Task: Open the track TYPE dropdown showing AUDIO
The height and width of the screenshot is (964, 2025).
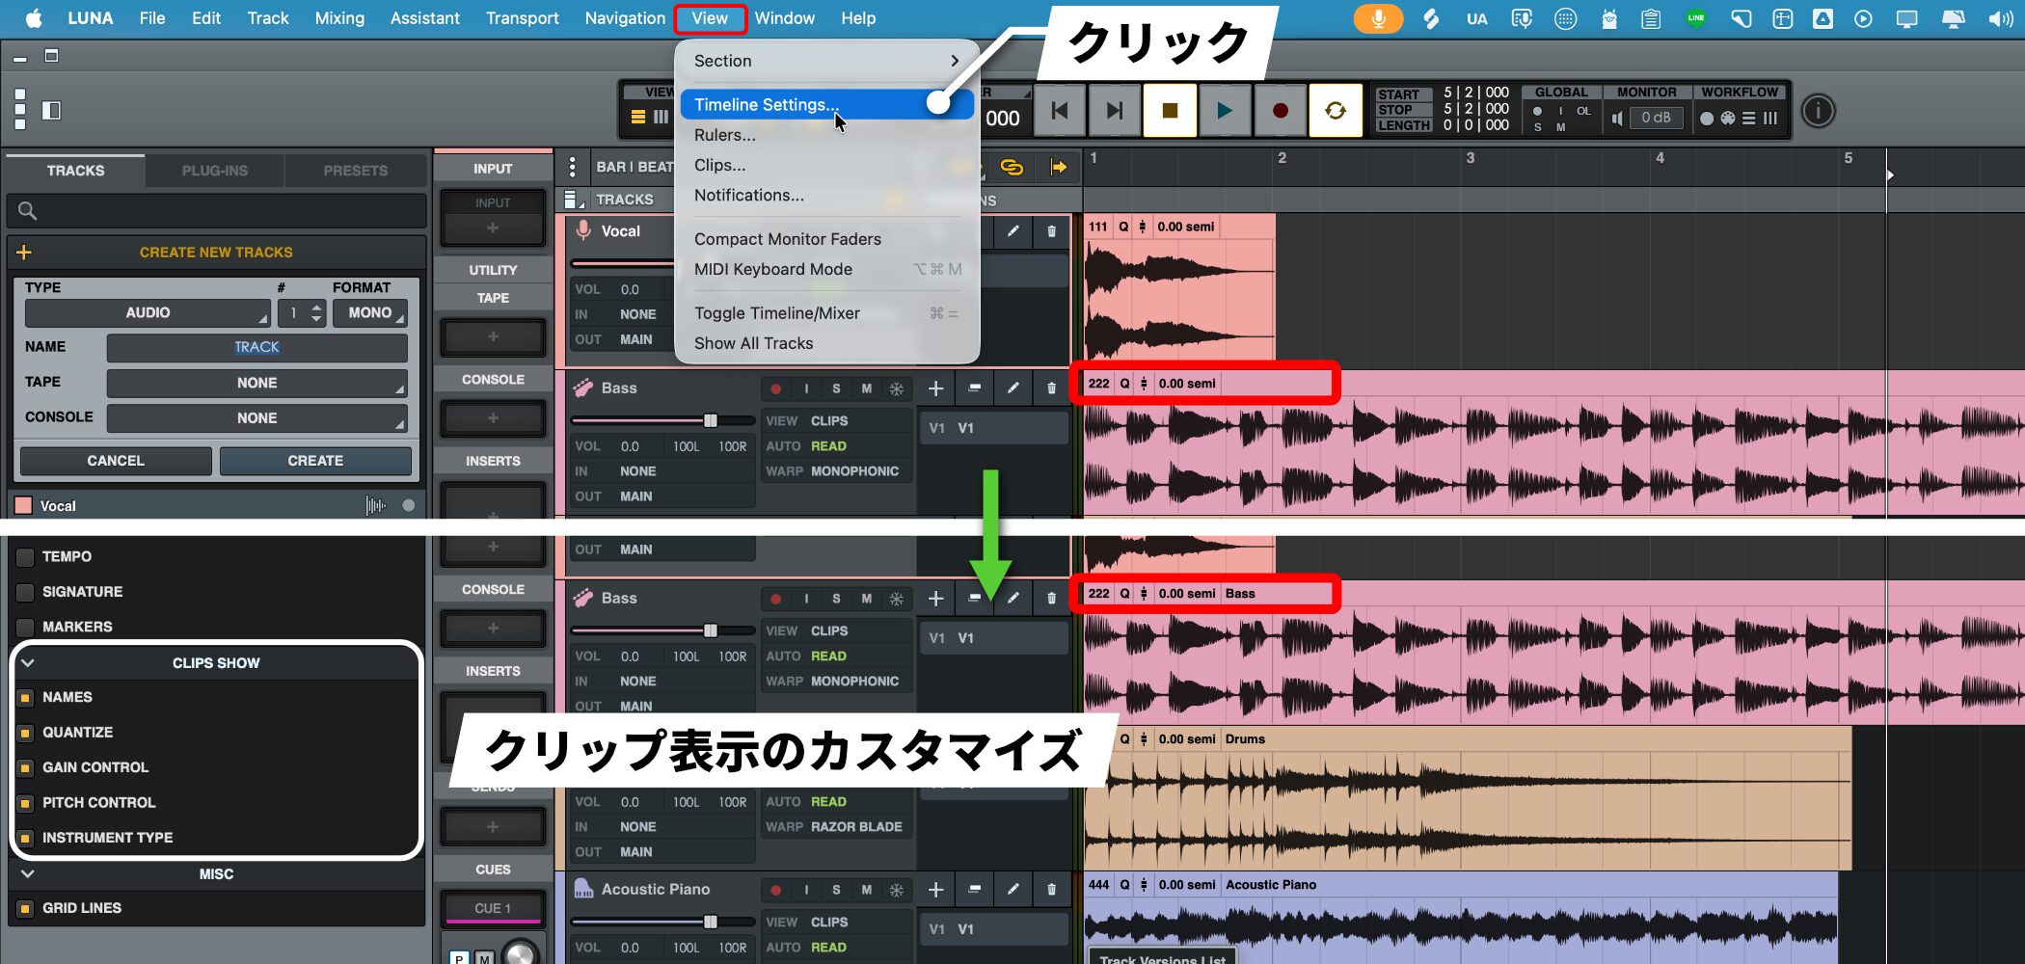Action: click(148, 313)
